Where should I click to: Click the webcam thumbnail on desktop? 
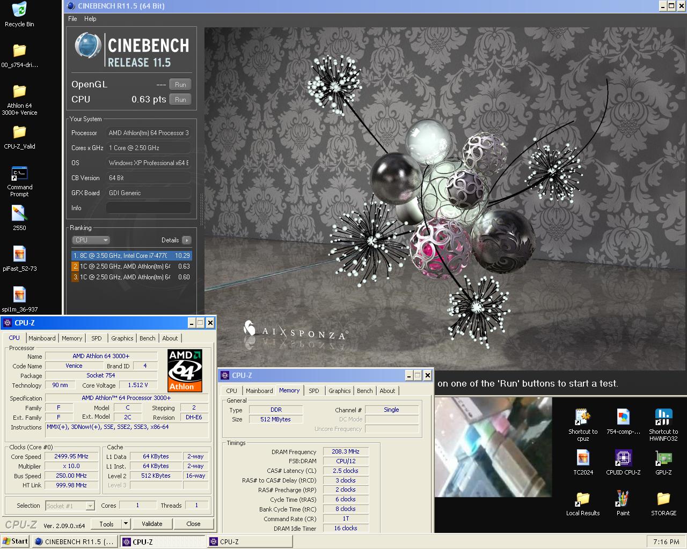coord(493,447)
